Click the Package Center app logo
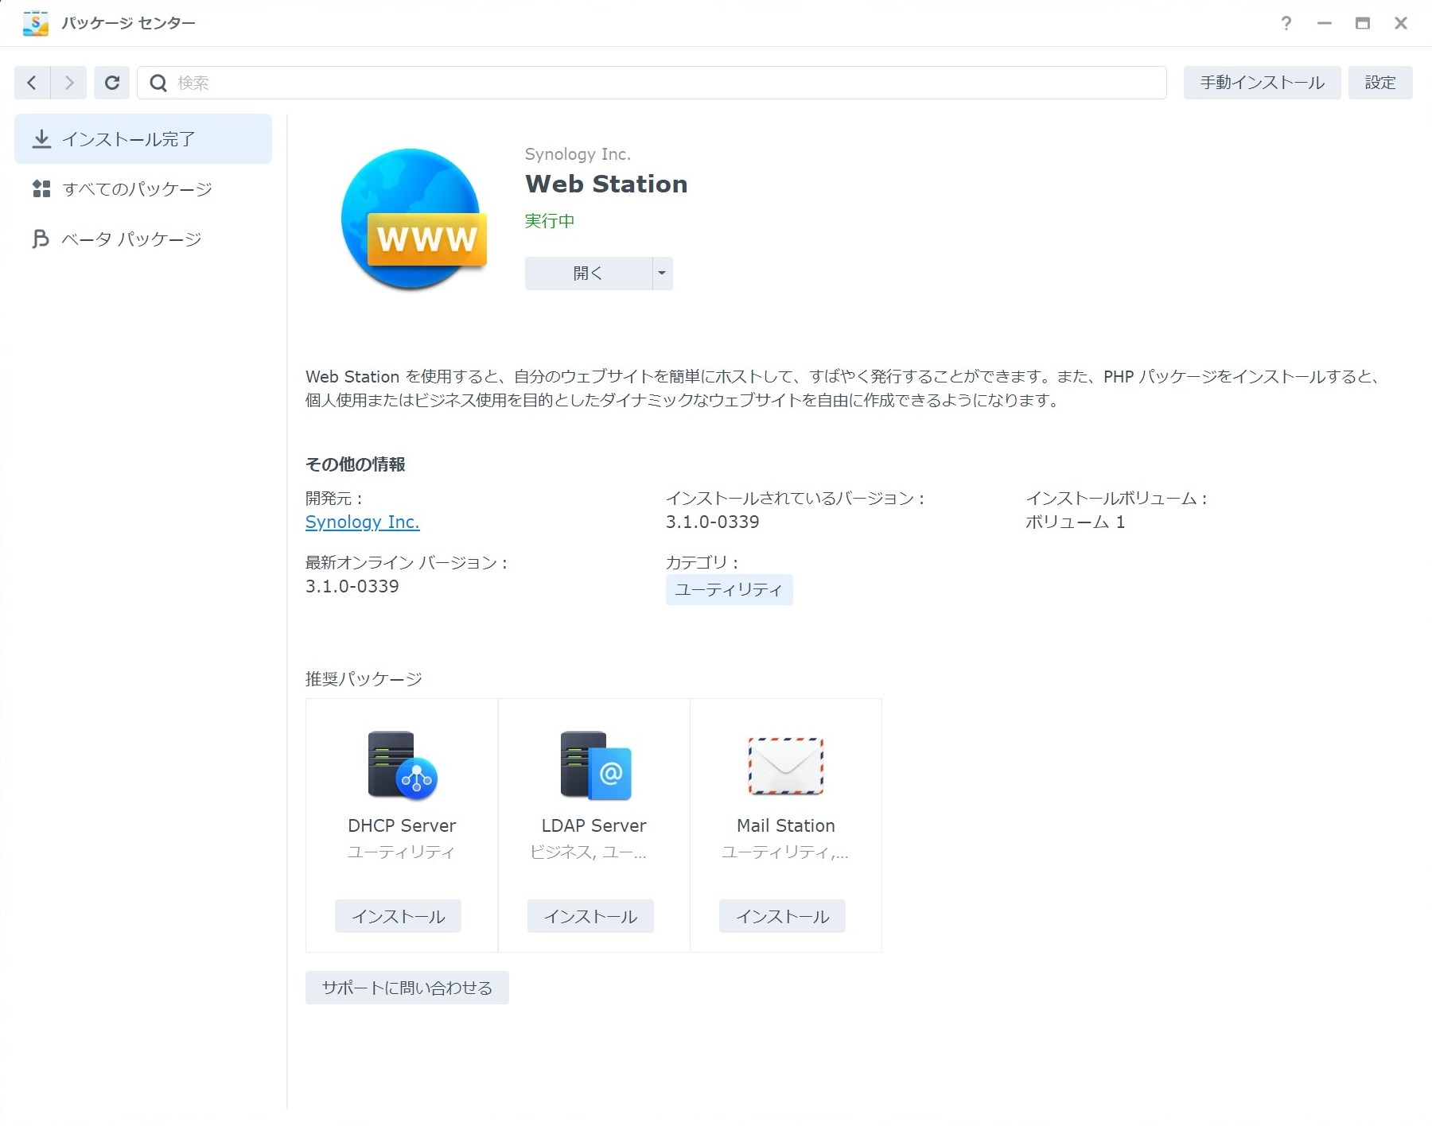 tap(35, 23)
